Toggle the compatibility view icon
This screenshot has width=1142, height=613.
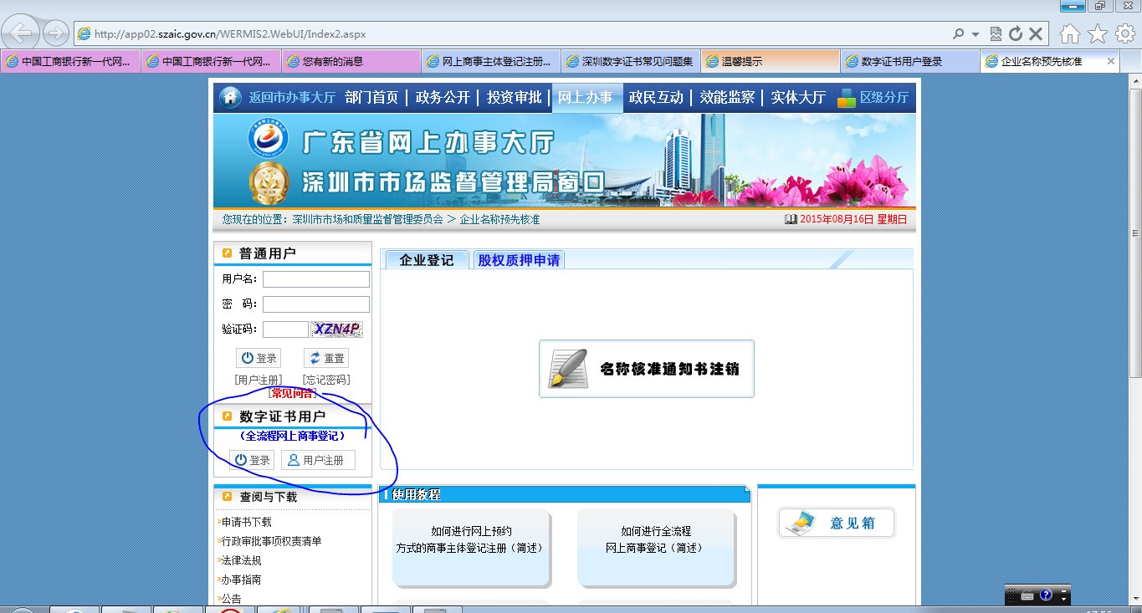(x=996, y=34)
